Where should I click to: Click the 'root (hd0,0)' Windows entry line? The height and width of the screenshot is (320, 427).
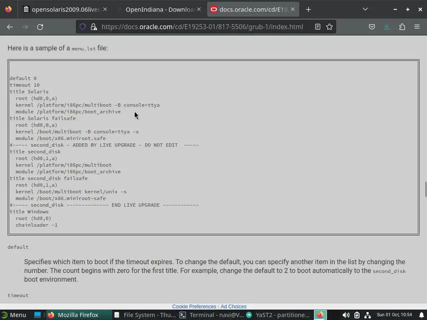click(x=33, y=218)
